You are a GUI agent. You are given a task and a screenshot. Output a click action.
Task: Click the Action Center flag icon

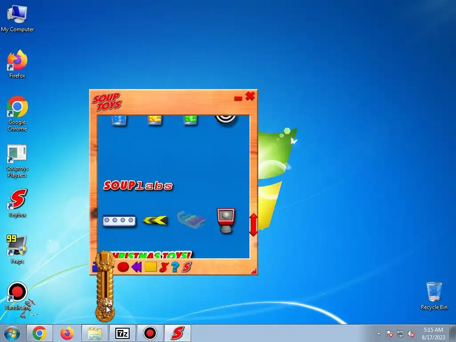pos(390,334)
